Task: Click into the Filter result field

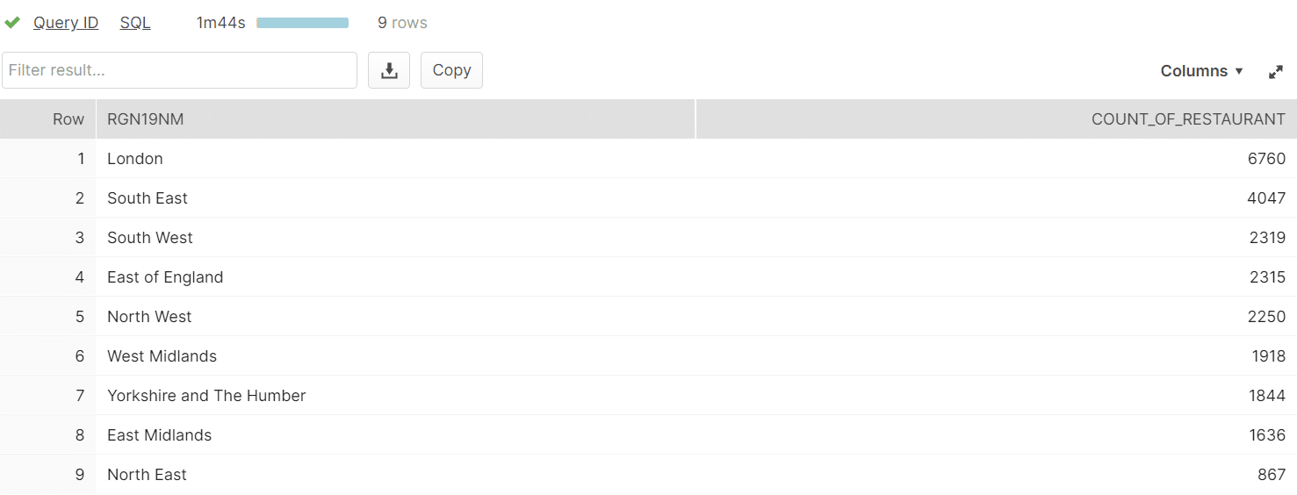Action: click(179, 70)
